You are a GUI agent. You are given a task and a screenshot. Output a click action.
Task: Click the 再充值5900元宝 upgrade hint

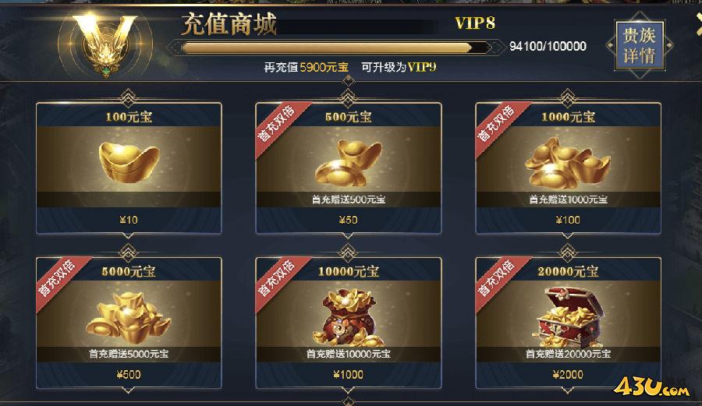pyautogui.click(x=307, y=68)
